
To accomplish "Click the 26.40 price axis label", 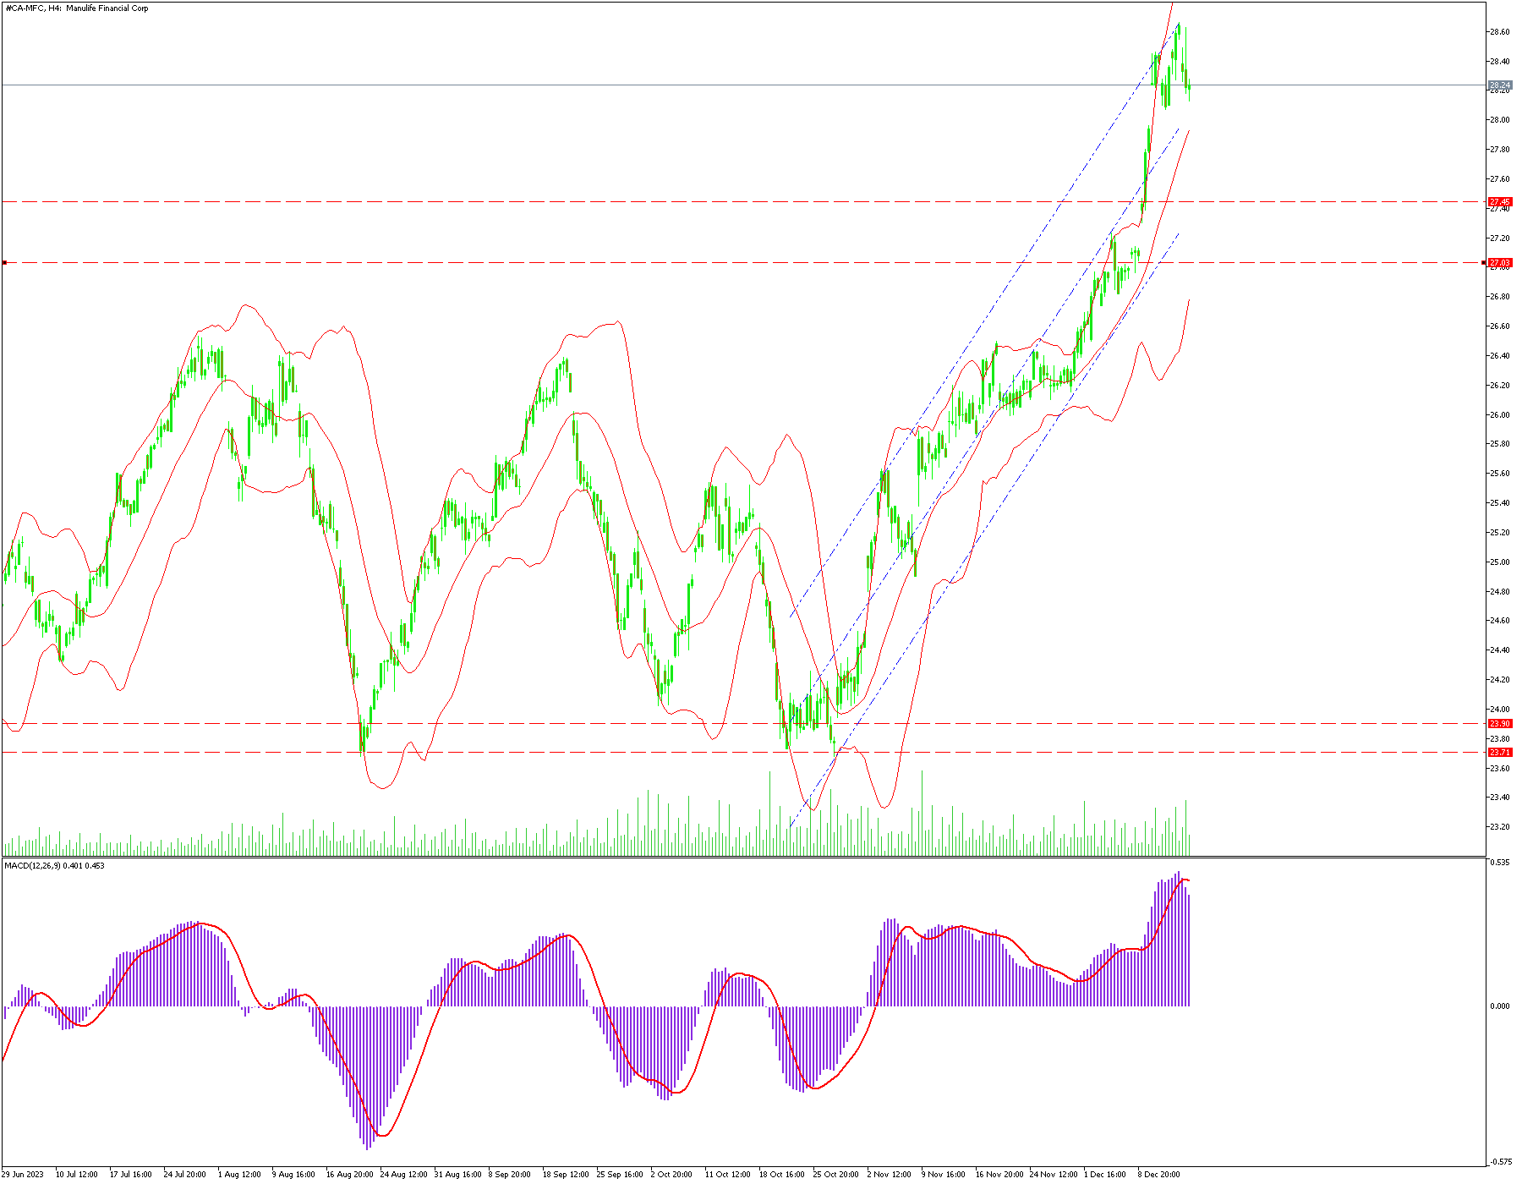I will [1500, 356].
